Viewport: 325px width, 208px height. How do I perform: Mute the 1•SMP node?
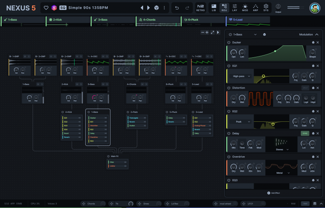tap(25, 57)
